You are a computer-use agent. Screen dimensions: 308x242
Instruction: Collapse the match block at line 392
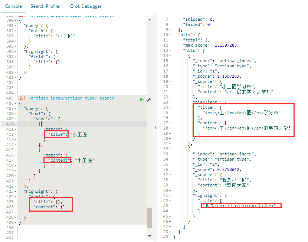point(16,31)
